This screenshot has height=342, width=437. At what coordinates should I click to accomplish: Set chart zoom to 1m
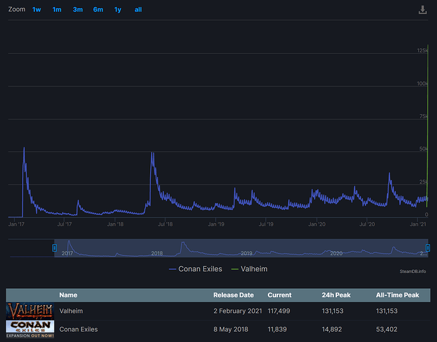point(57,9)
